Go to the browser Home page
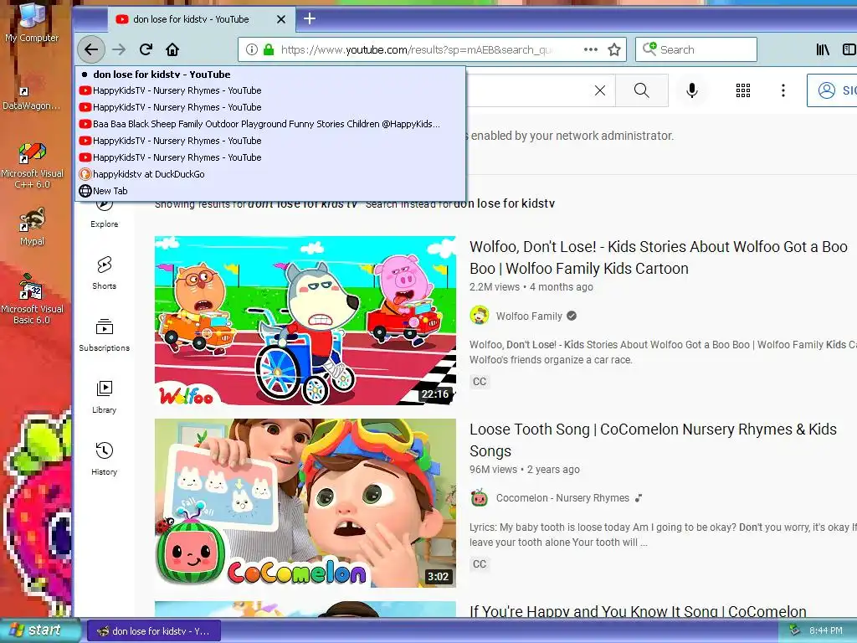The height and width of the screenshot is (643, 857). pos(172,49)
